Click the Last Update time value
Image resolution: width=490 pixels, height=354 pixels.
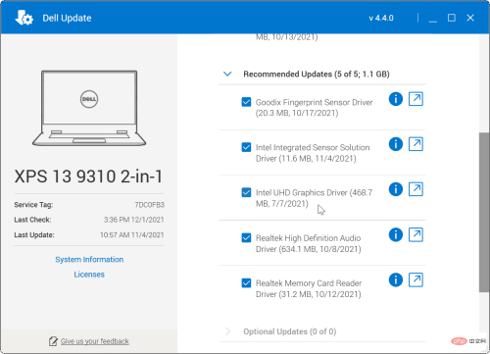(132, 235)
